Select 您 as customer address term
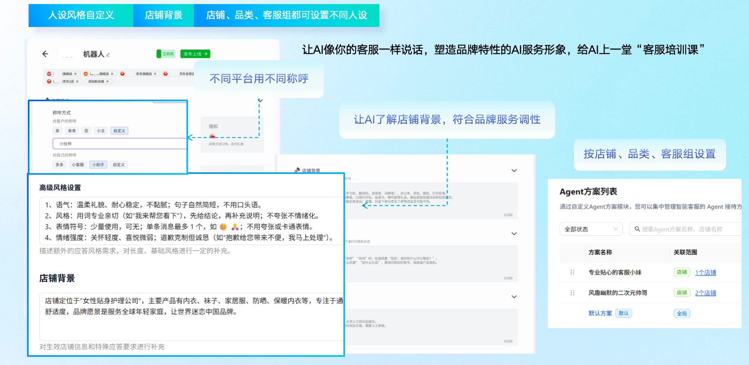The image size is (749, 365). point(86,131)
